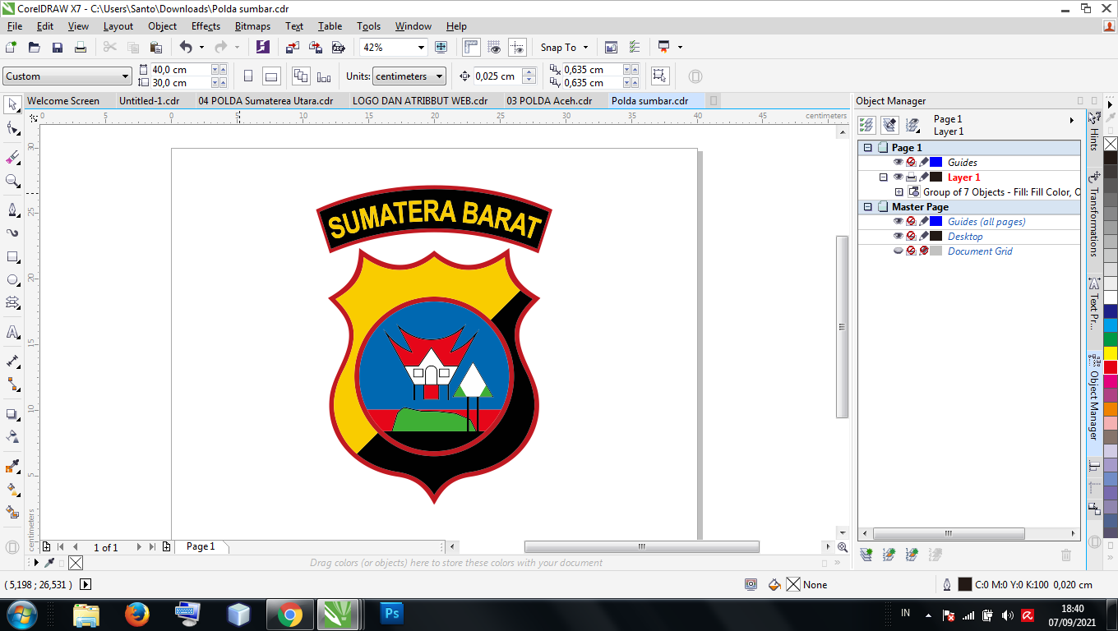The height and width of the screenshot is (631, 1118).
Task: Select the Text tool in toolbox
Action: 12,332
